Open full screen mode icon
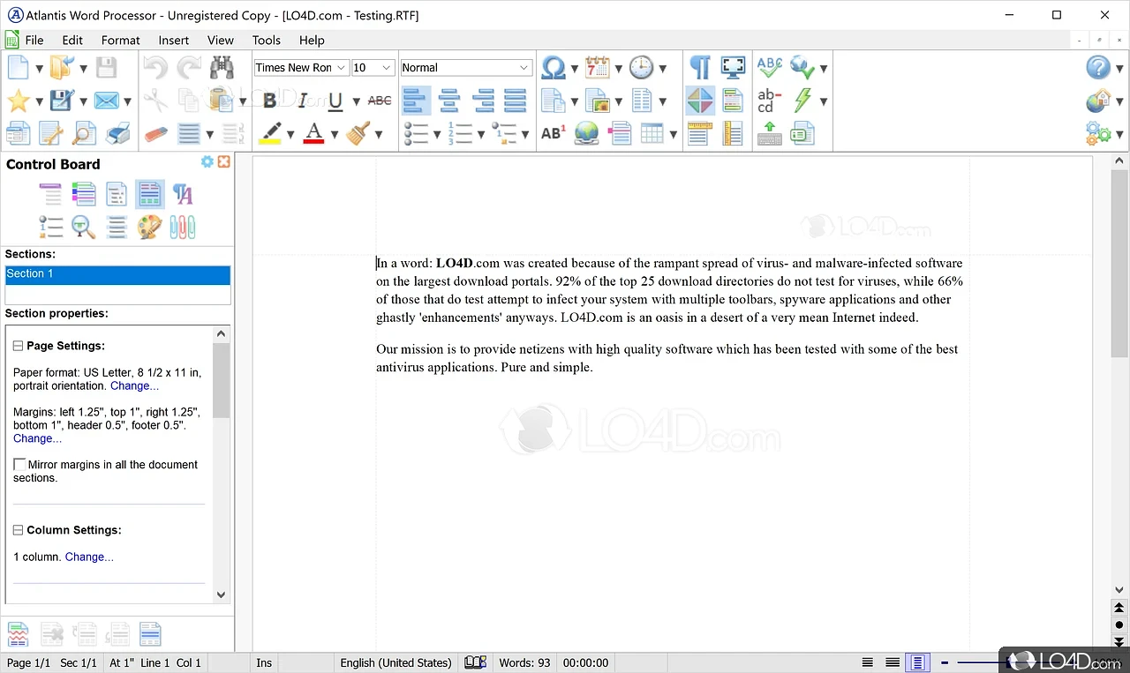 pyautogui.click(x=733, y=67)
